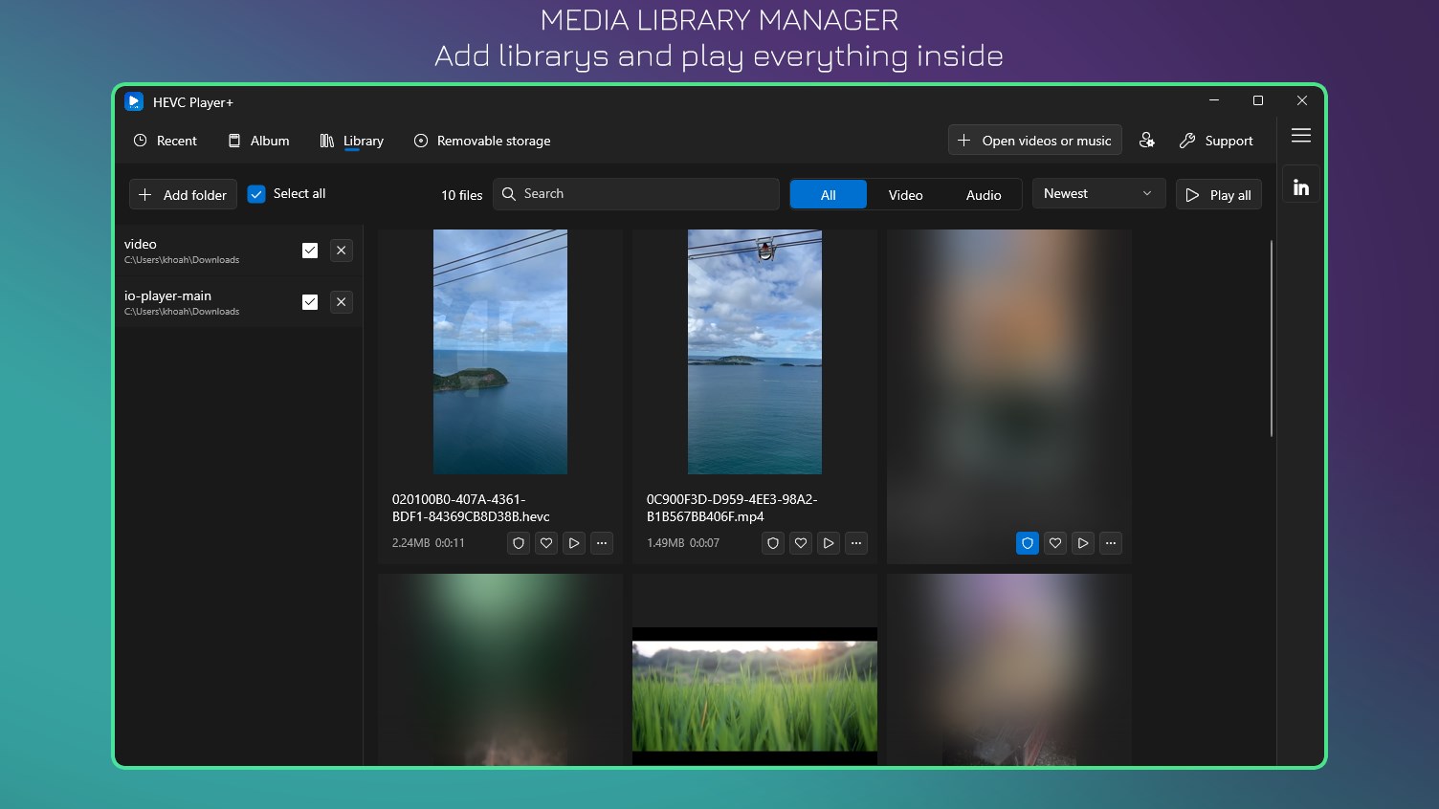Click the library vertical scrollbar

1272,339
